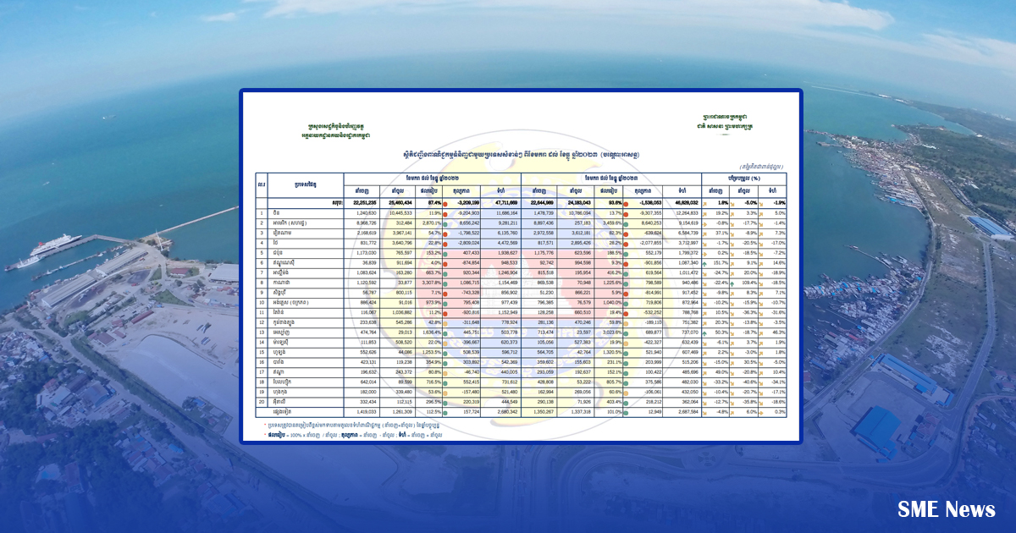Viewport: 1016px width, 533px height.
Task: Select the cell 11,686,164 in row 1
Action: point(502,214)
